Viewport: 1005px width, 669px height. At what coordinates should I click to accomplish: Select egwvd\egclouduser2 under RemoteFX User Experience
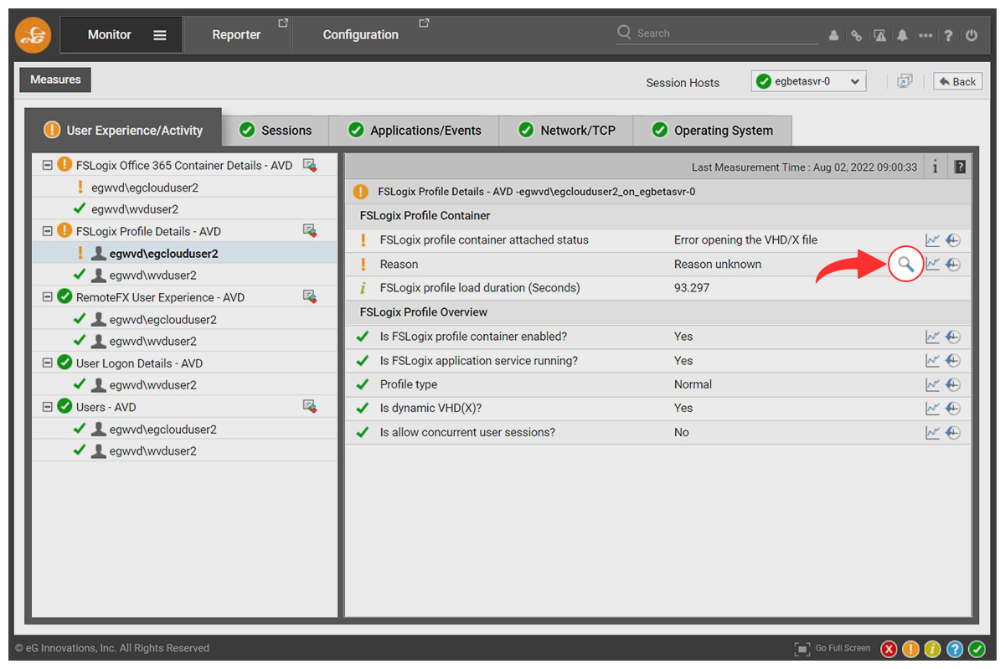[x=163, y=319]
